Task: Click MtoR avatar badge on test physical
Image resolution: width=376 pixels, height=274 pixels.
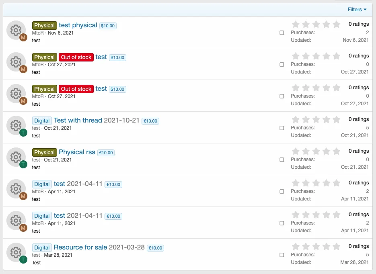Action: [x=23, y=37]
